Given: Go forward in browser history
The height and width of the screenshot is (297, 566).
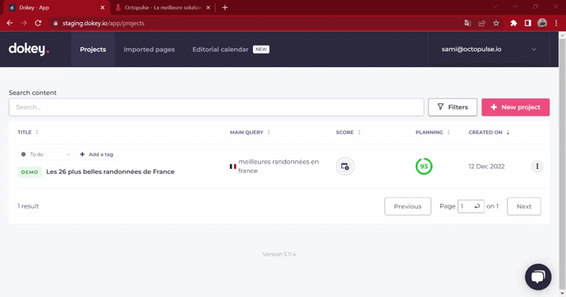Looking at the screenshot, I should coord(24,23).
